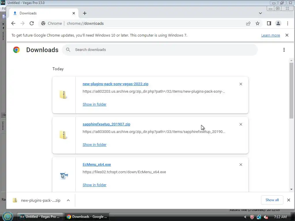Click the network tray icon

259,217
